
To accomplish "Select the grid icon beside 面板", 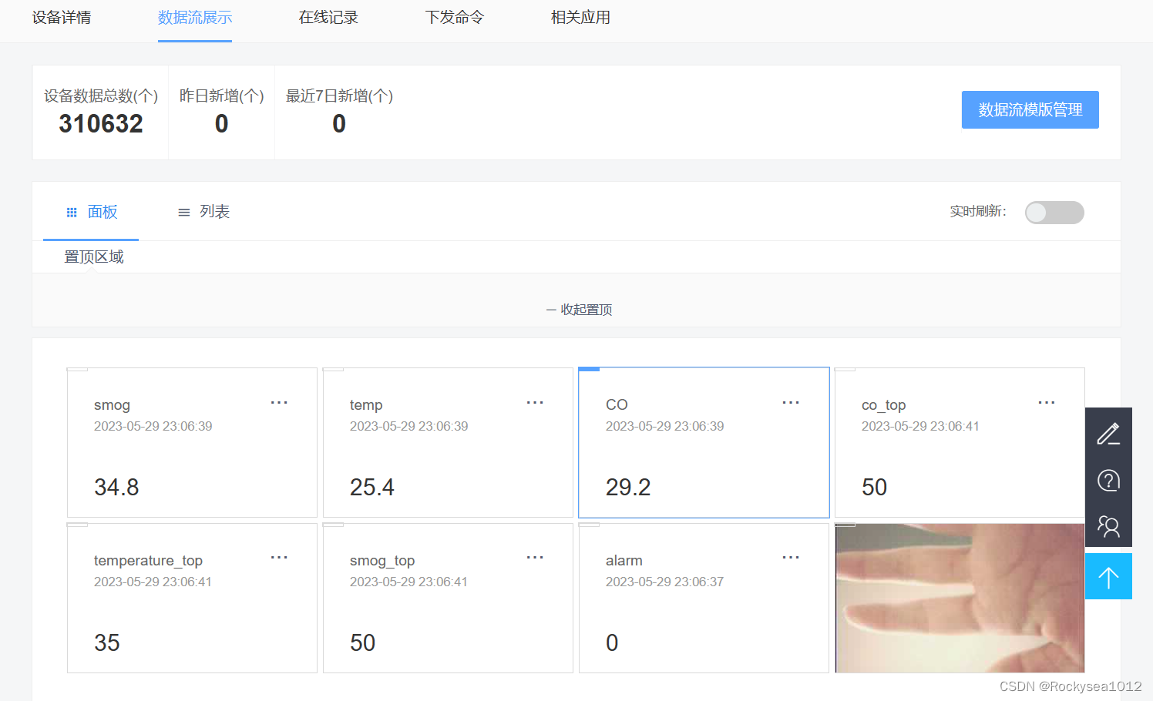I will pos(72,212).
